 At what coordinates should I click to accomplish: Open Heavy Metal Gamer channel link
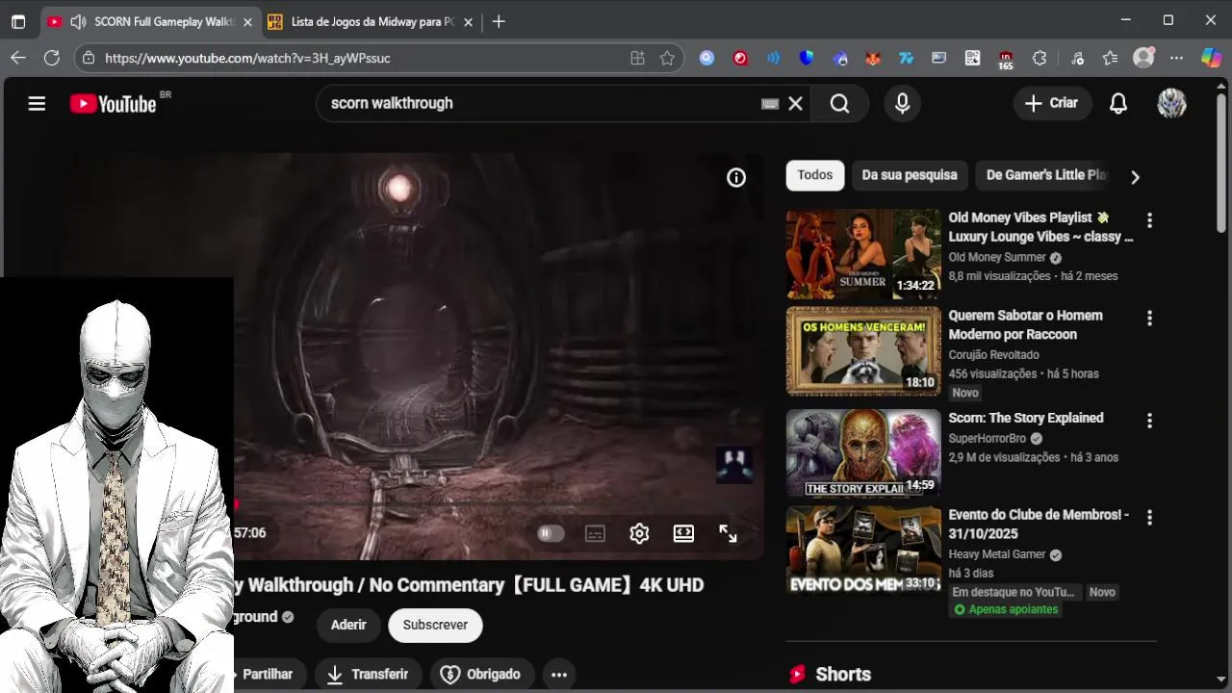tap(997, 554)
